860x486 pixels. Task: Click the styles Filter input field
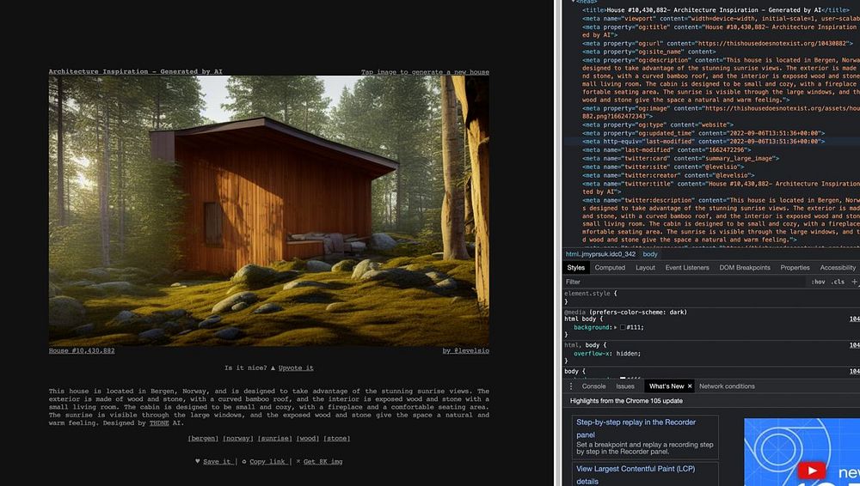[x=685, y=282]
